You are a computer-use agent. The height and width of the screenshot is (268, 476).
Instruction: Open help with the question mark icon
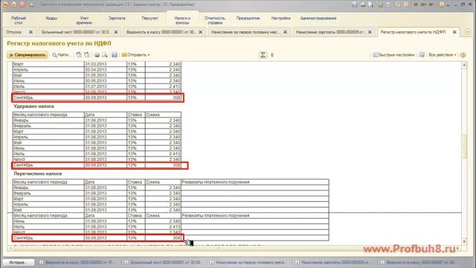click(x=463, y=55)
